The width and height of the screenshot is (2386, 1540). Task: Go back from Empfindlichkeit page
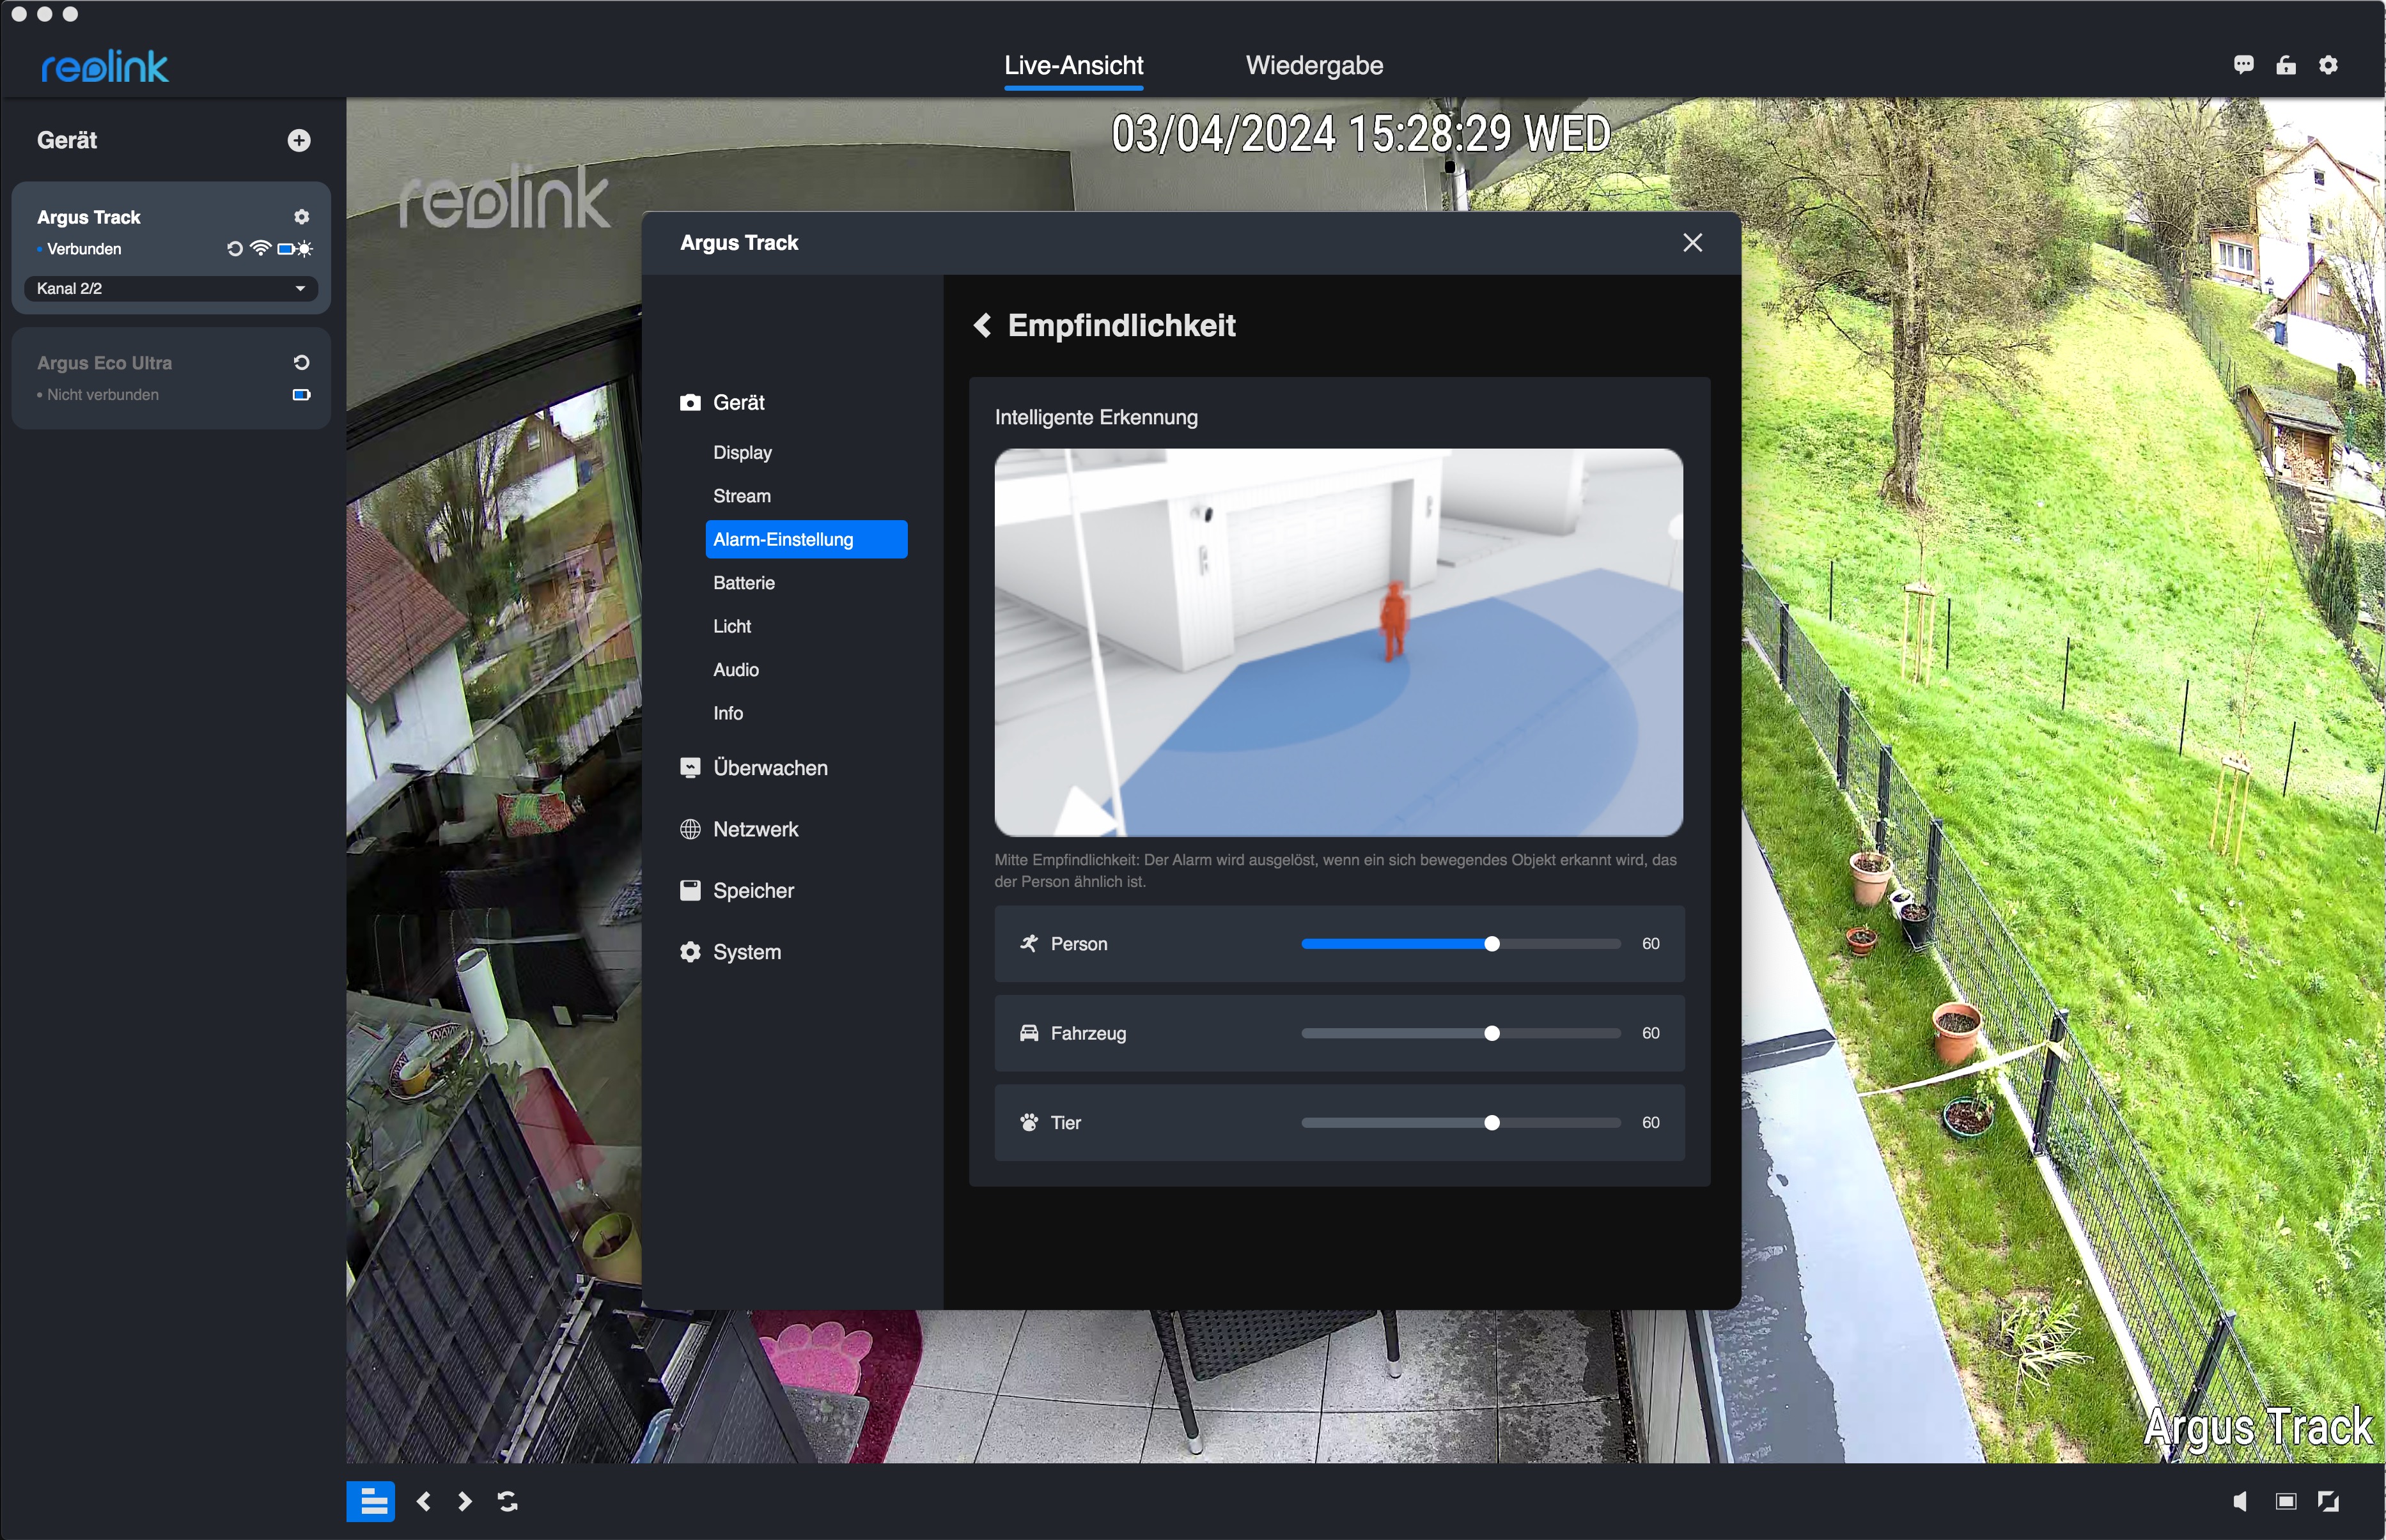tap(983, 326)
